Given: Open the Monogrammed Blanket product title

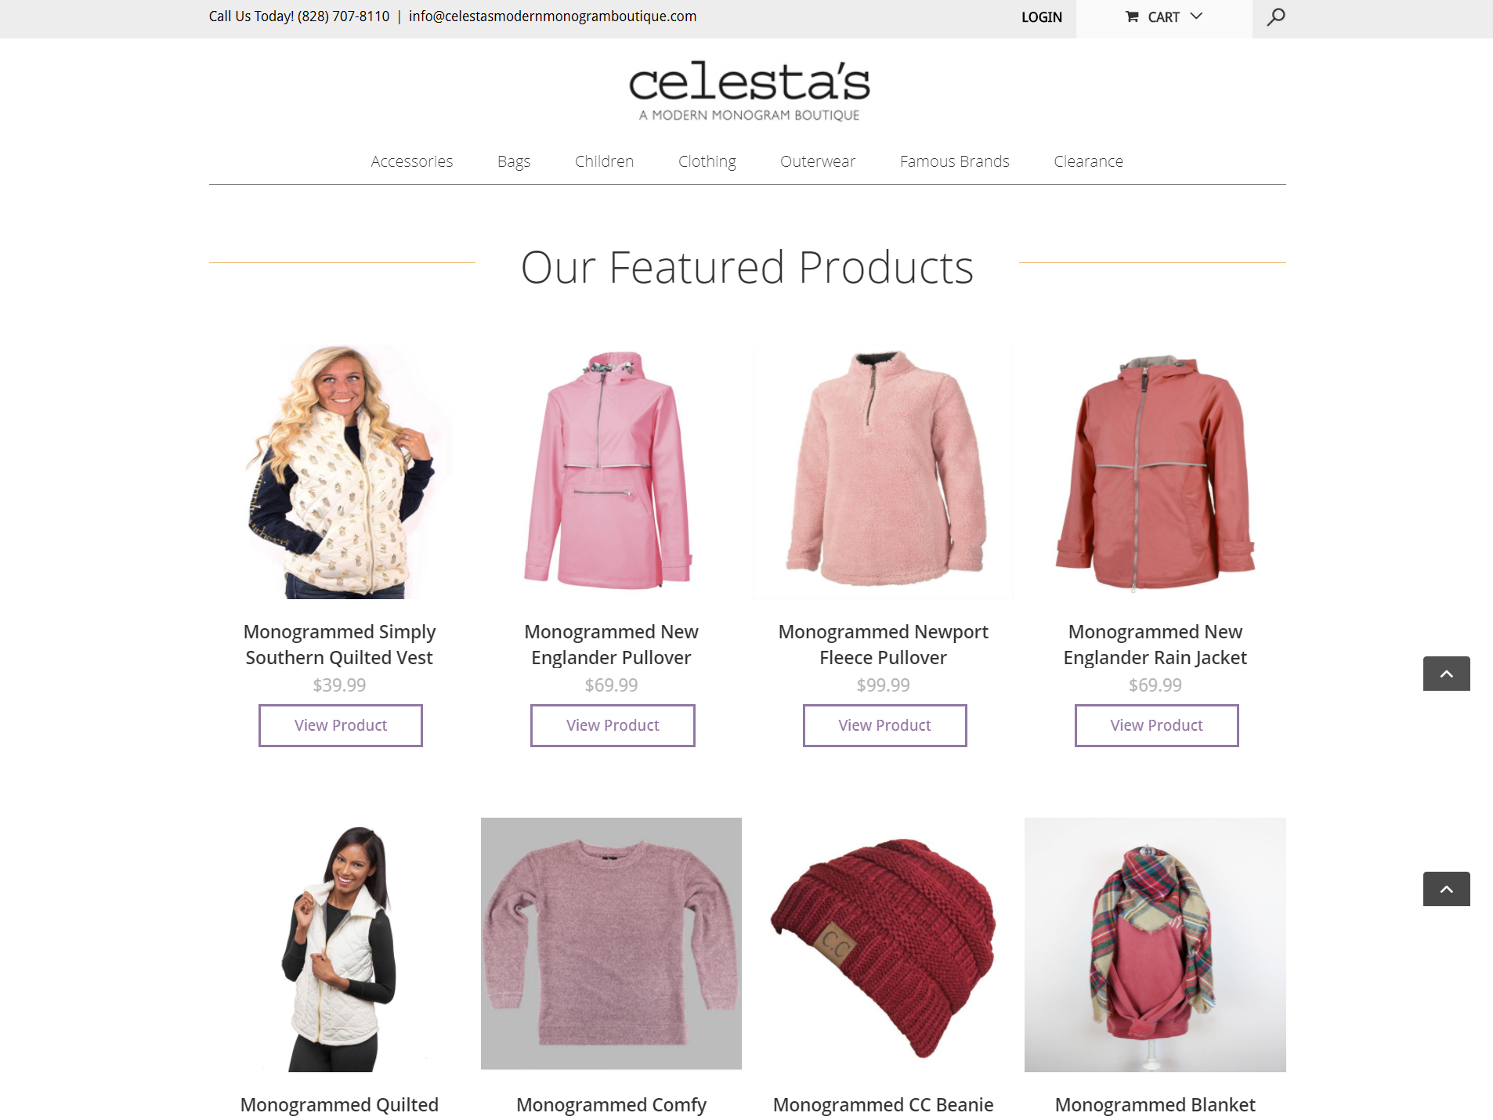Looking at the screenshot, I should click(x=1155, y=1104).
